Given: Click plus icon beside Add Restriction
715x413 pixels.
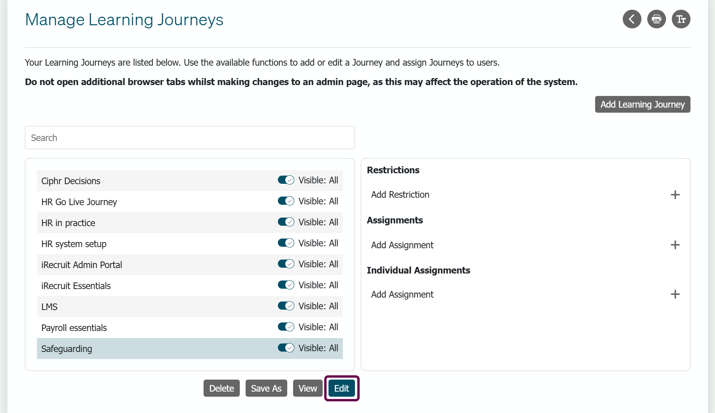Looking at the screenshot, I should tap(675, 195).
